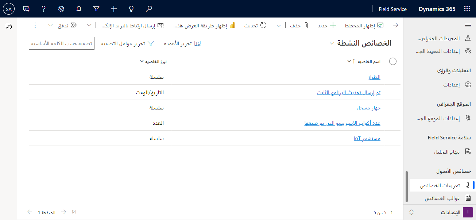
Task: Open more commands vertical ellipsis
Action: (35, 25)
